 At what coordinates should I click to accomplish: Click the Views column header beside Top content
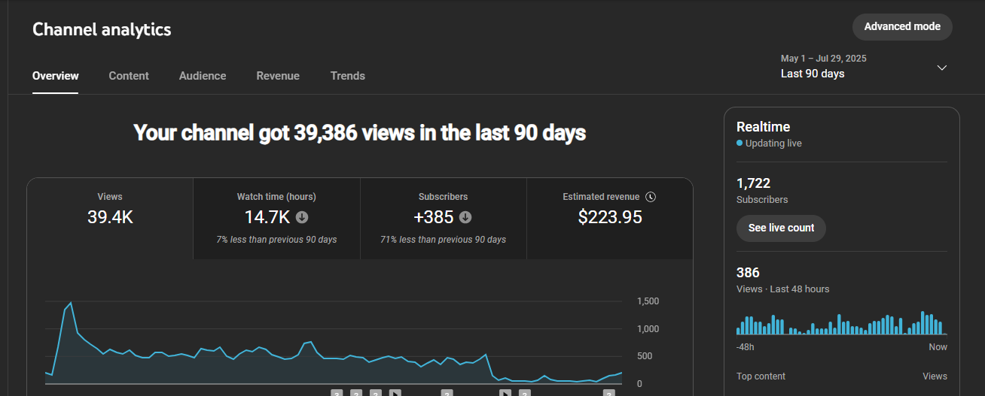(935, 376)
